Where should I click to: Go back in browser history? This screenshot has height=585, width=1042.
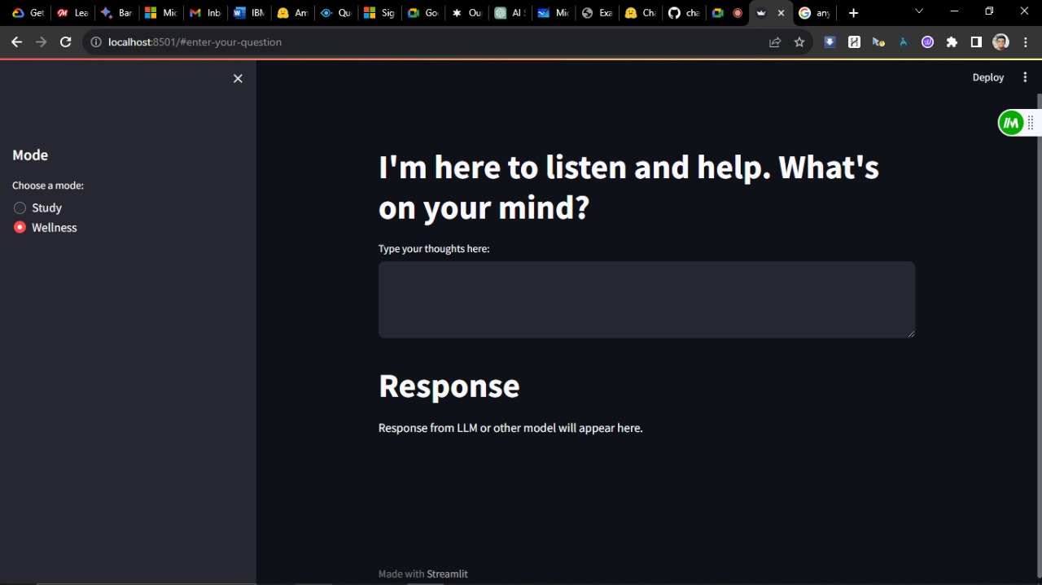coord(16,42)
